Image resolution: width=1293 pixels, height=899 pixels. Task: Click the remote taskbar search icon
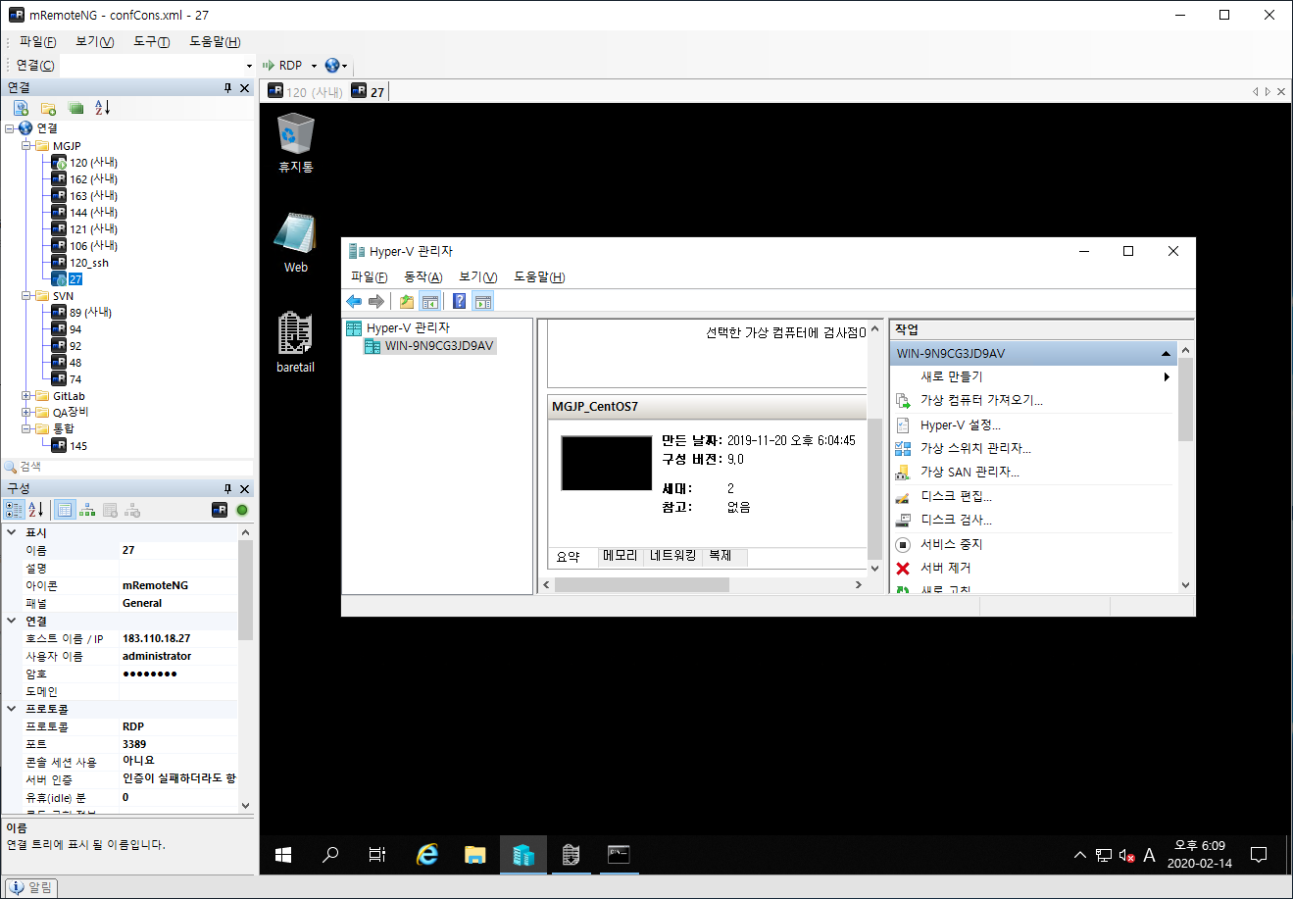pyautogui.click(x=330, y=855)
